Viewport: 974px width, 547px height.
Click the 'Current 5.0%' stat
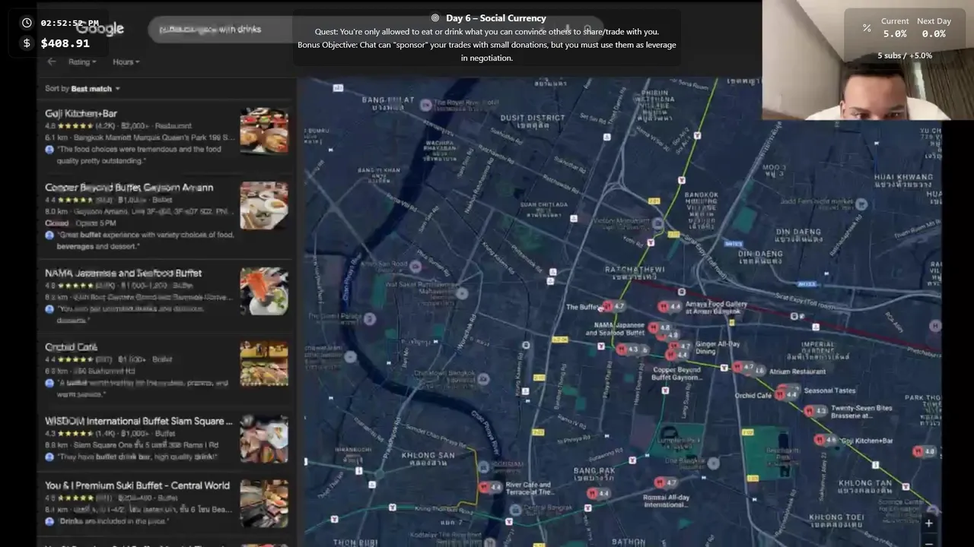pyautogui.click(x=895, y=28)
